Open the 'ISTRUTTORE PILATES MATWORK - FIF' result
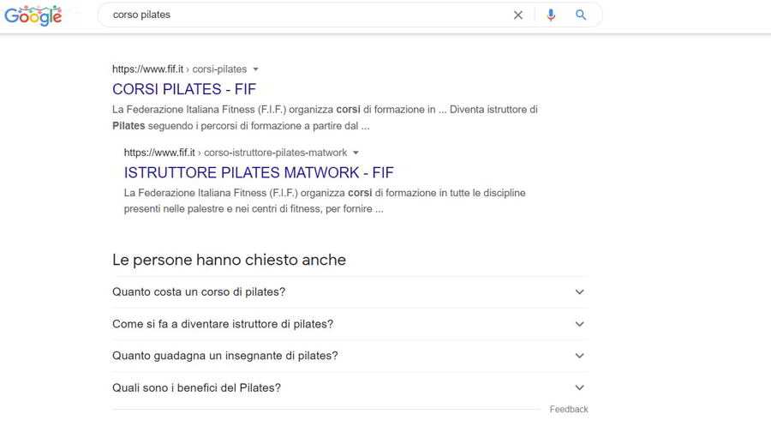Viewport: 771px width, 432px height. (x=259, y=173)
